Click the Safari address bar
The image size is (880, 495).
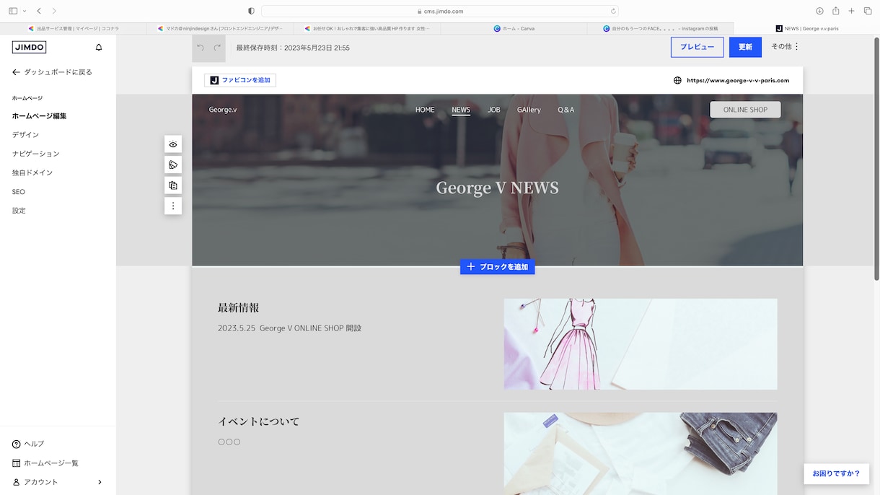point(440,11)
